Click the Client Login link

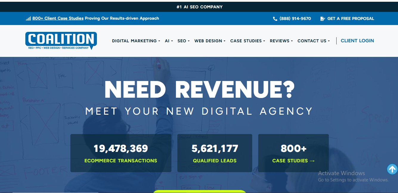pyautogui.click(x=357, y=41)
